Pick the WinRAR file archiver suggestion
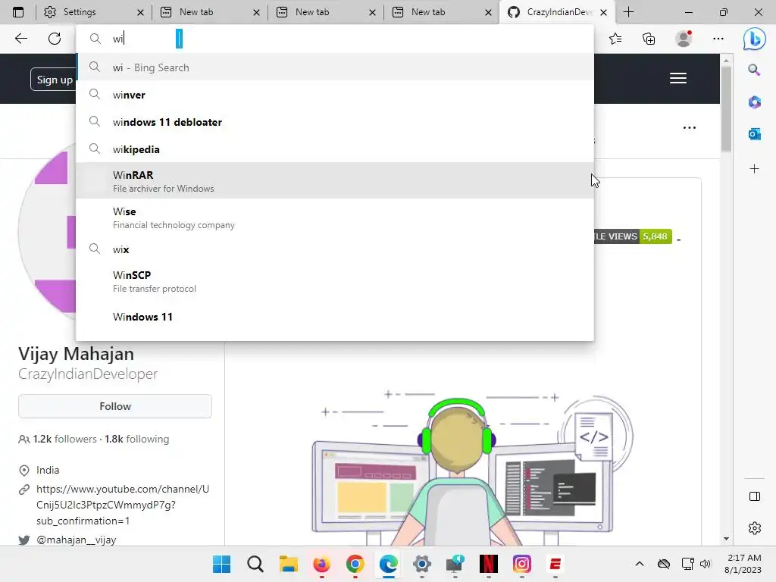 [335, 180]
